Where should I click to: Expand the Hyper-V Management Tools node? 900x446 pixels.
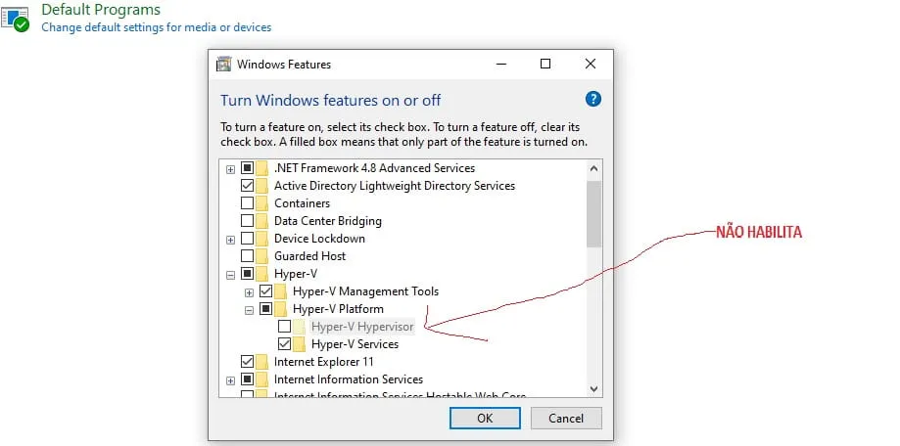pyautogui.click(x=250, y=291)
